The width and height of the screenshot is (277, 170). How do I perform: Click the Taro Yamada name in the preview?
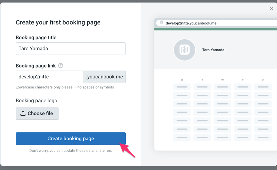click(x=213, y=50)
